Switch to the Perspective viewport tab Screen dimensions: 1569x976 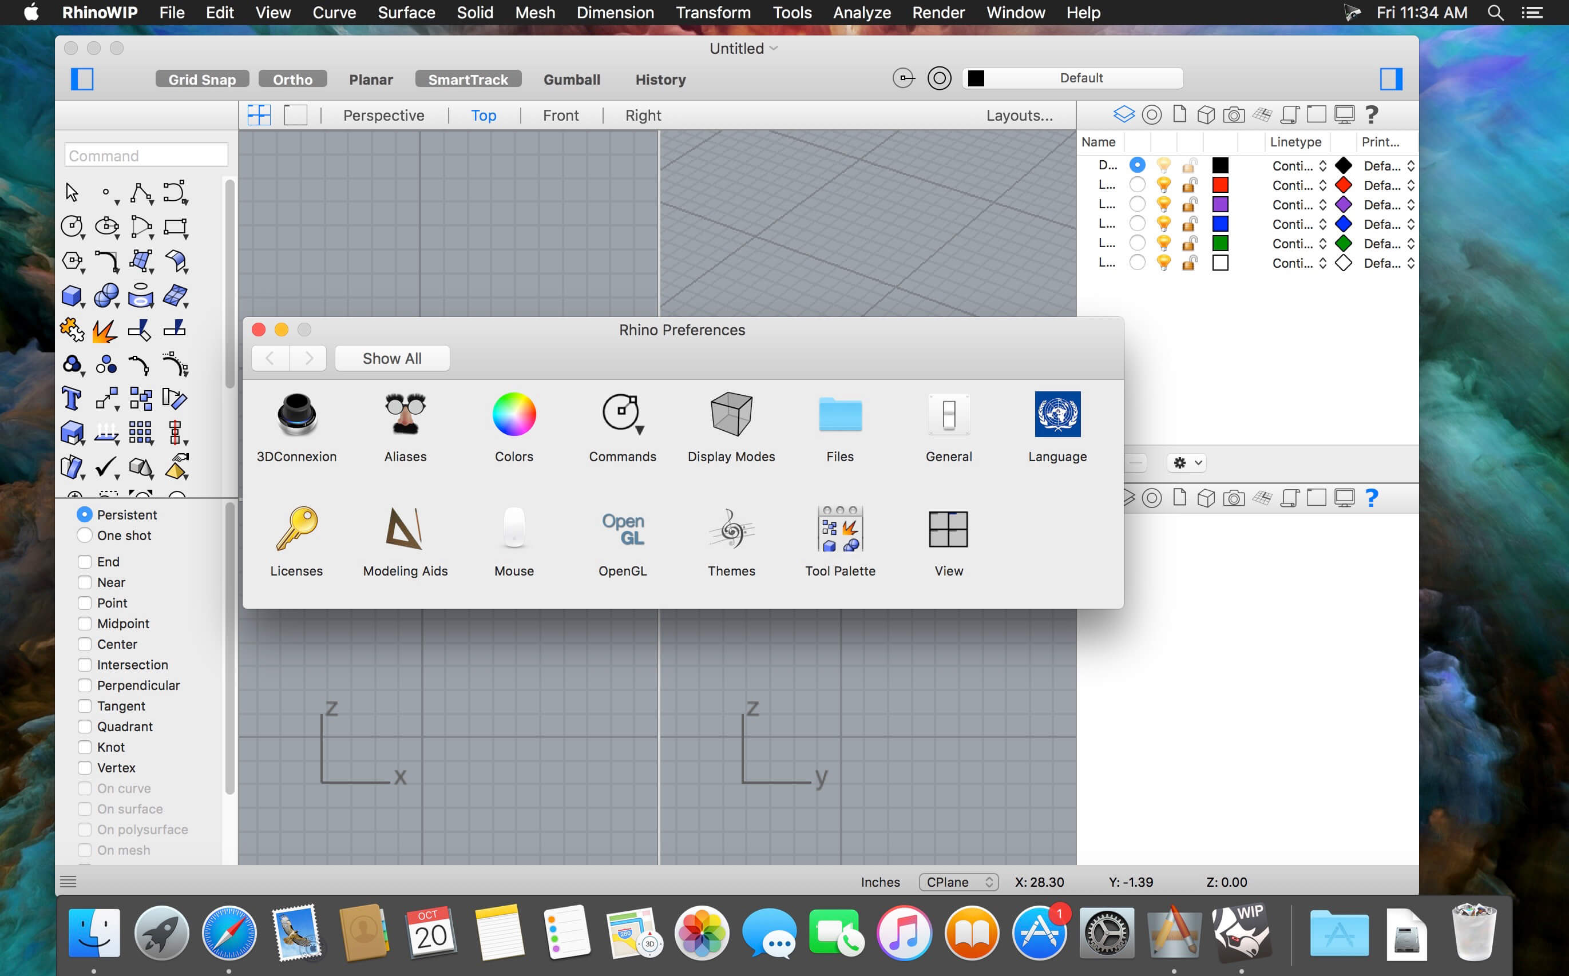click(383, 115)
